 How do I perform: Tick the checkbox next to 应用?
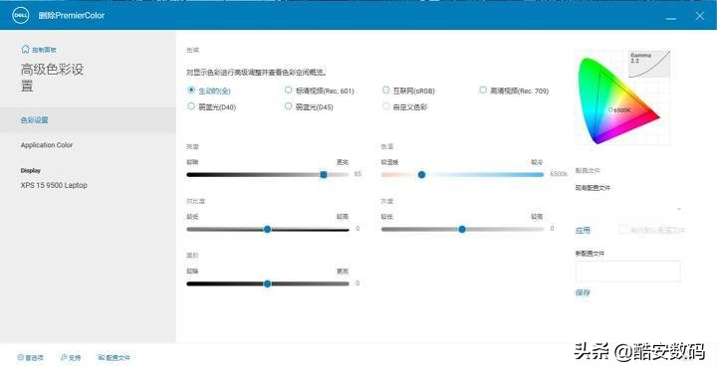[x=622, y=230]
